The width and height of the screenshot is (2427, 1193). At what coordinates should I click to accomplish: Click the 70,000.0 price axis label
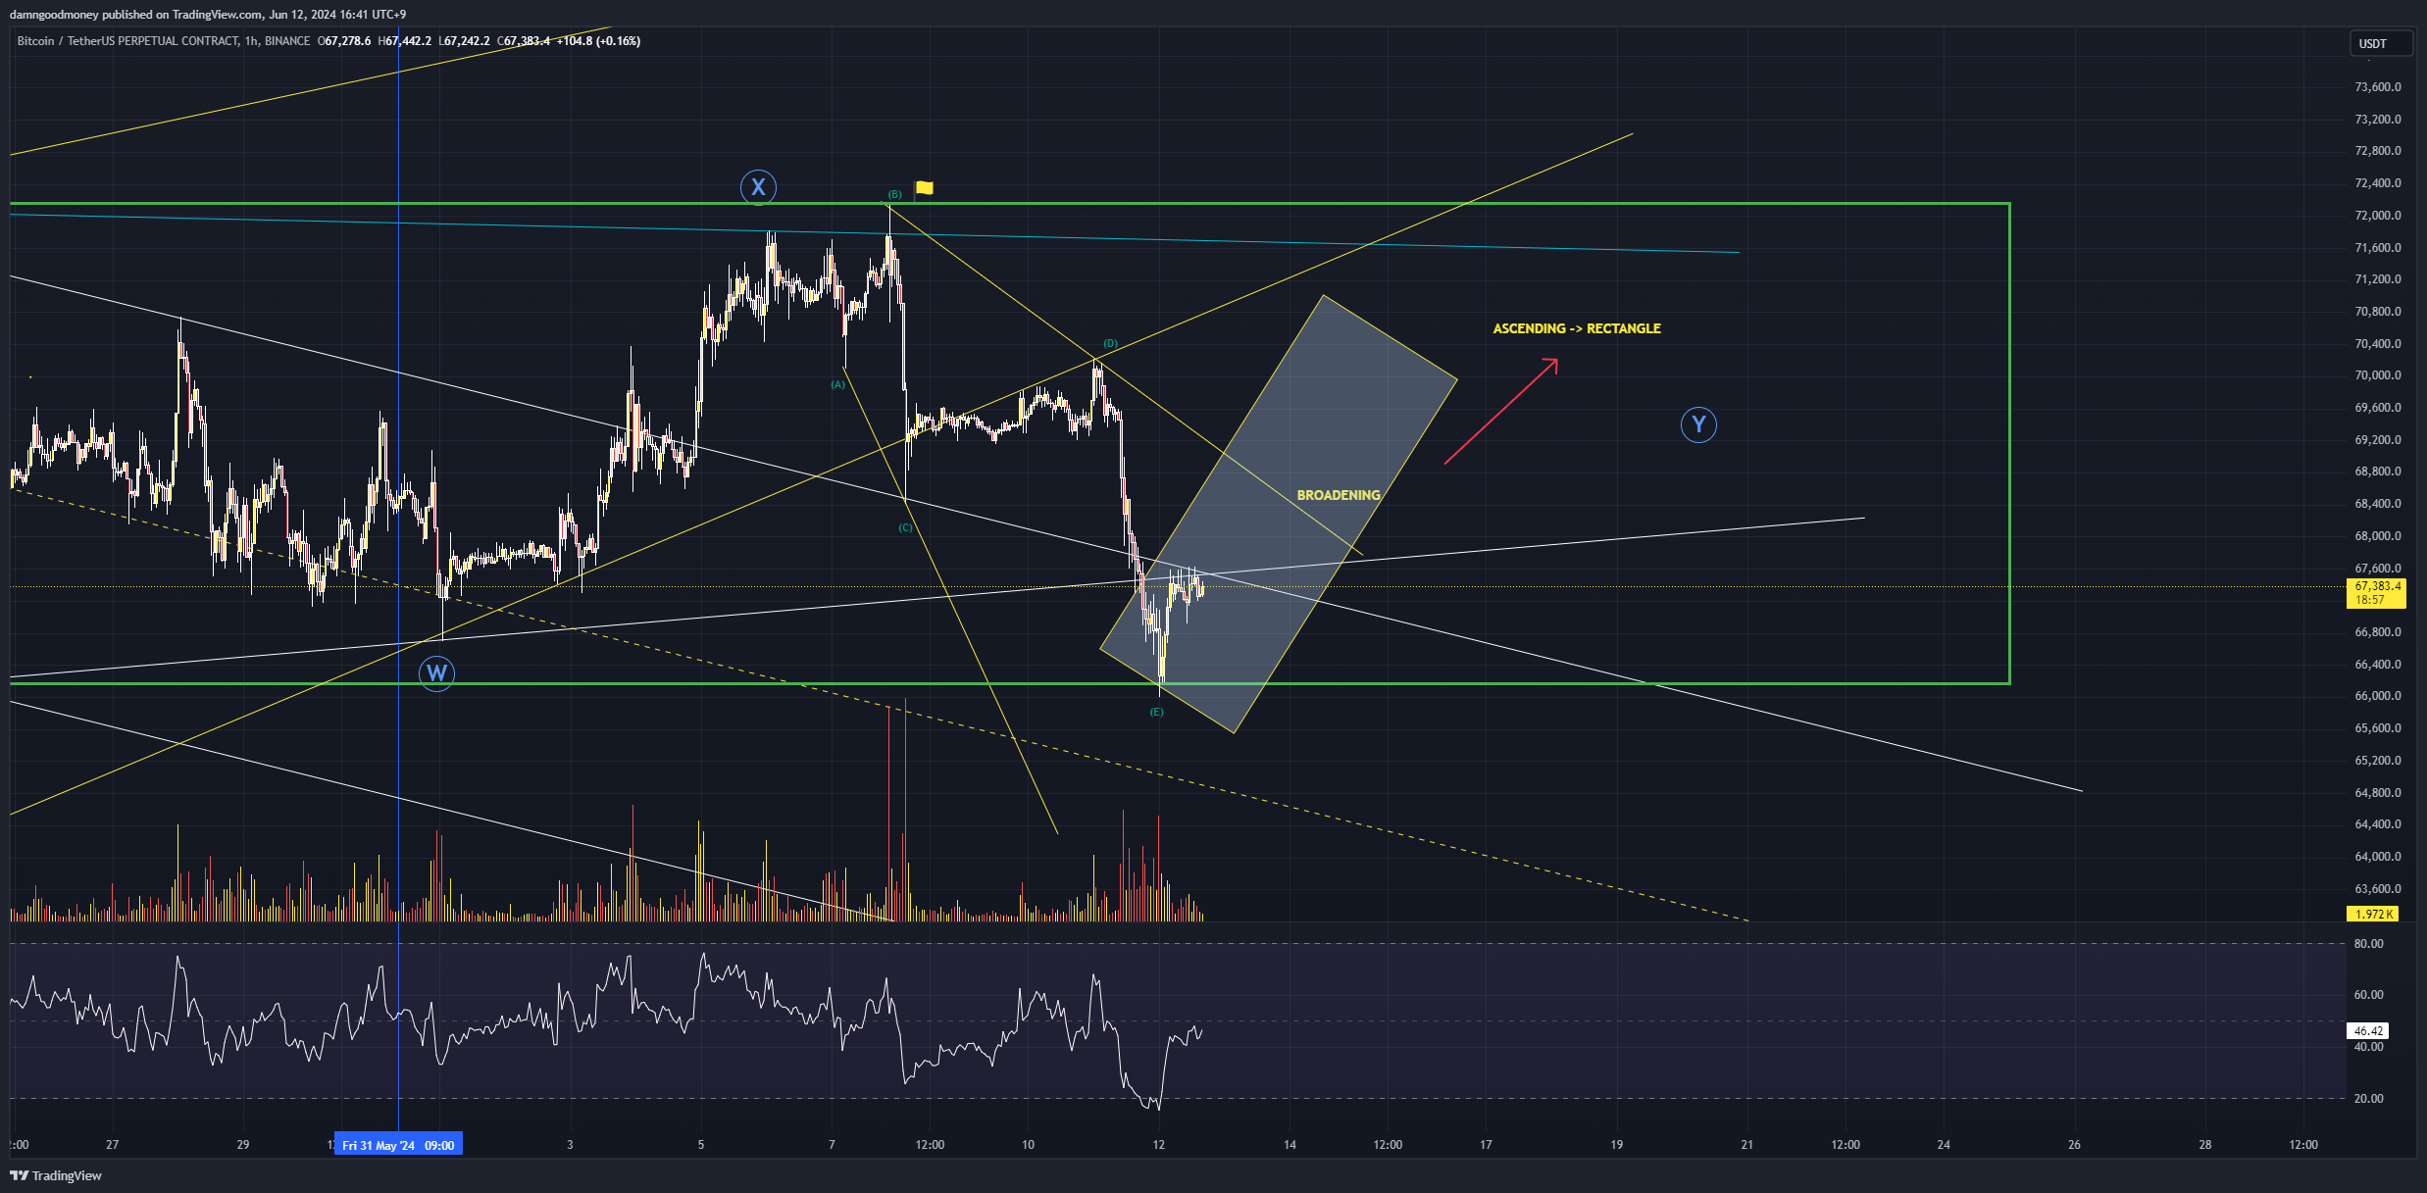pyautogui.click(x=2378, y=375)
